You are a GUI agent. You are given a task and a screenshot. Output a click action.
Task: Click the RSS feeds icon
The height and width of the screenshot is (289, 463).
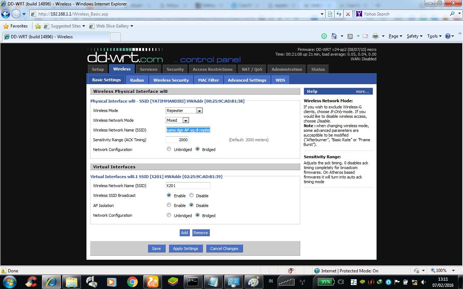350,36
